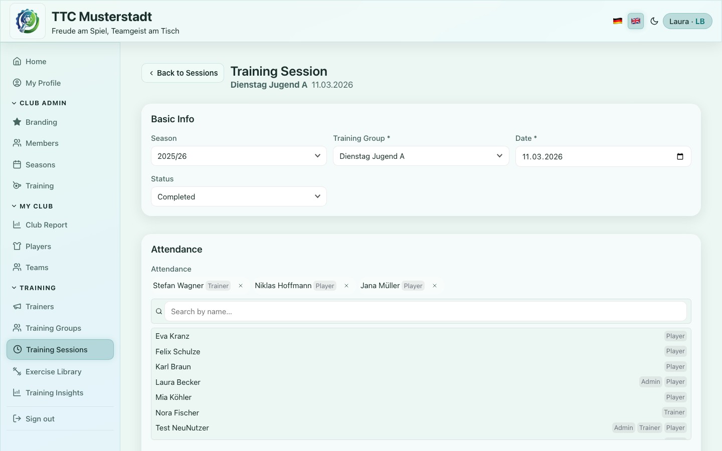Click the Training Insights chart icon
The image size is (722, 451).
pyautogui.click(x=17, y=392)
